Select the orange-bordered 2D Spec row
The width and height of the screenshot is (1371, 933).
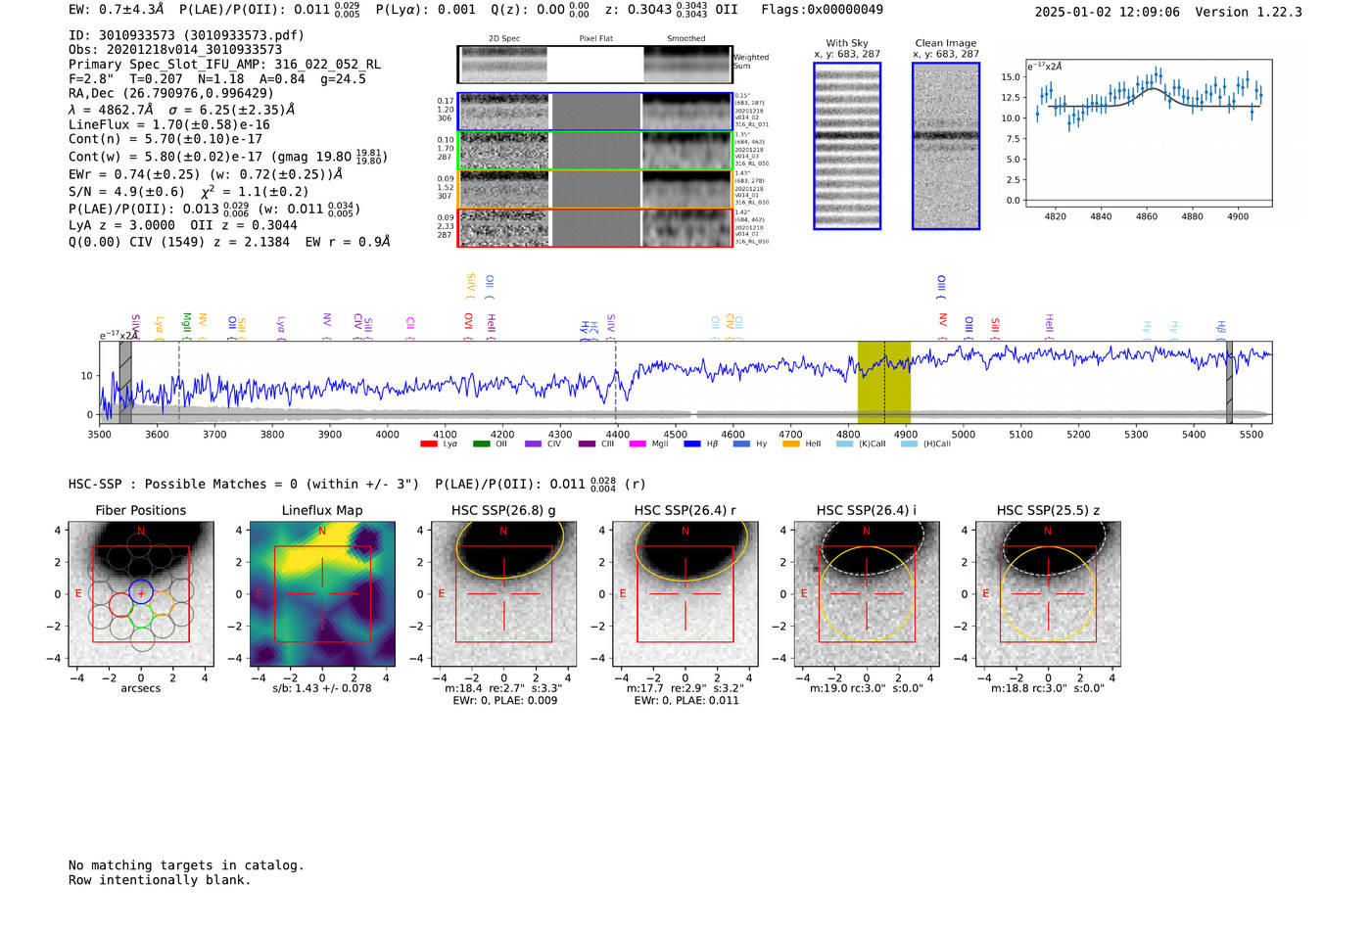(595, 189)
